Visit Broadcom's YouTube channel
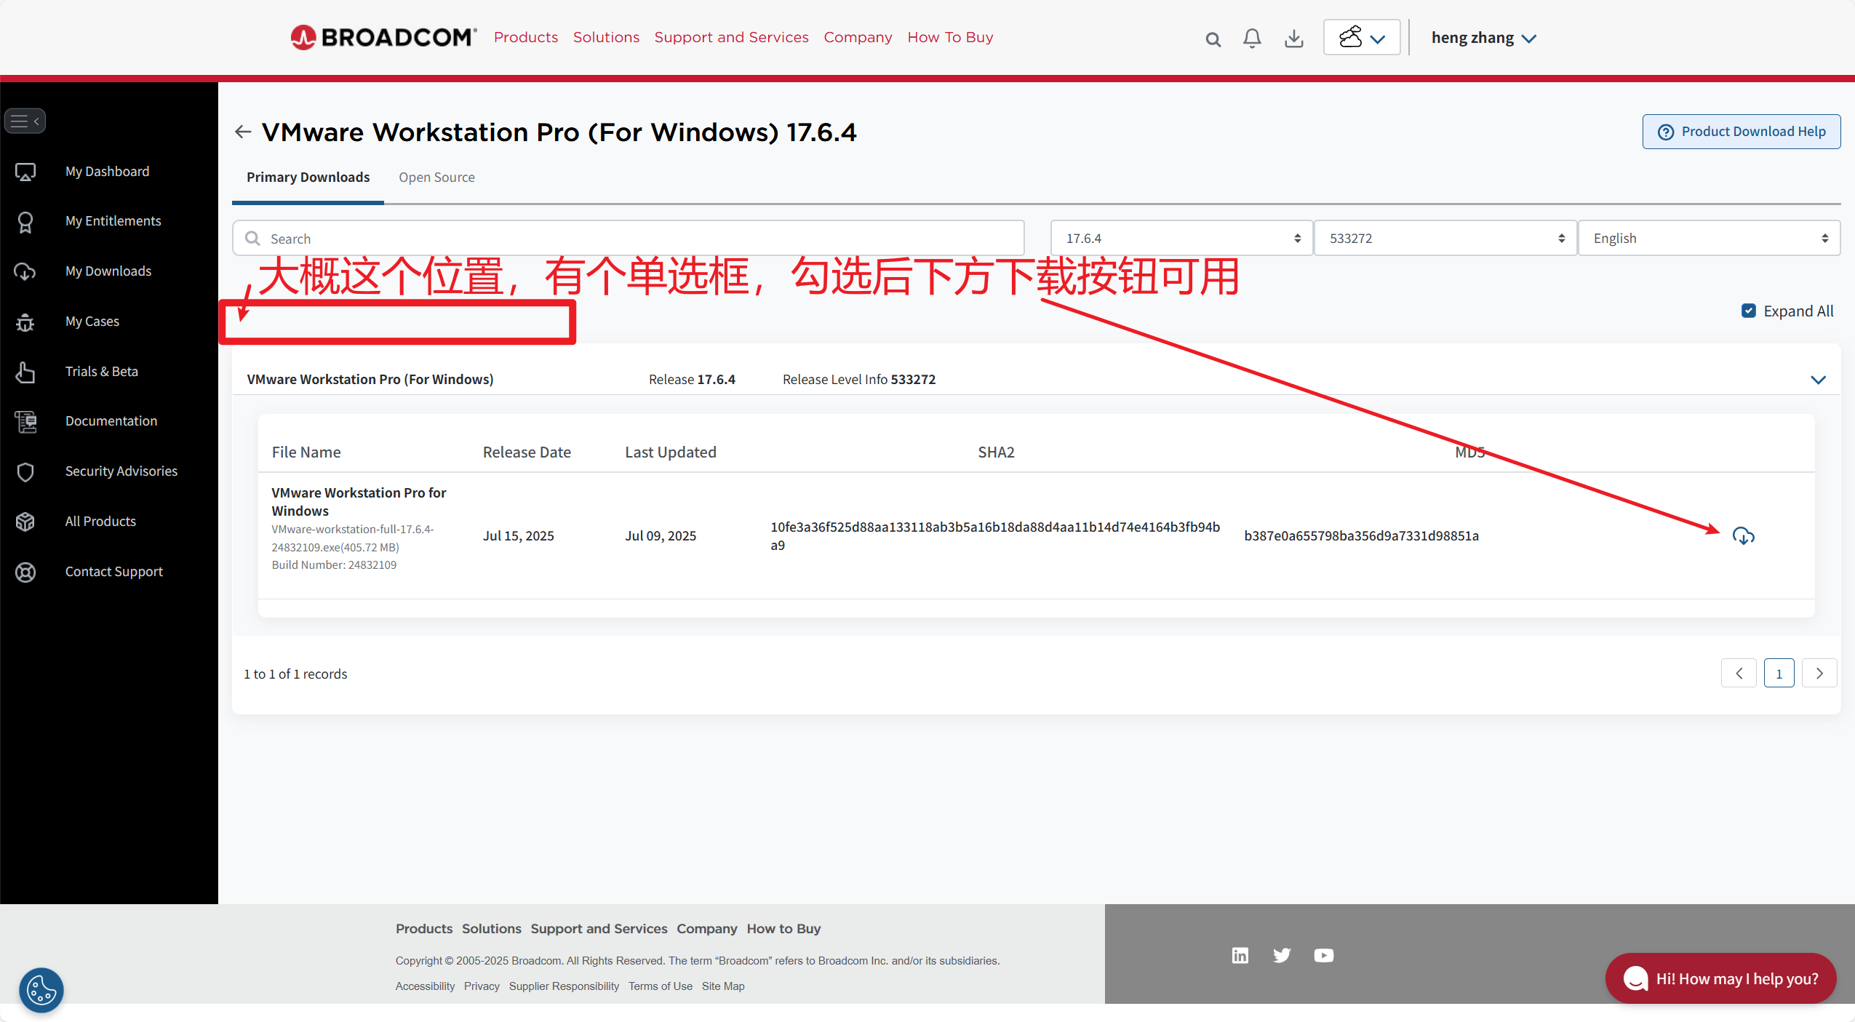 tap(1324, 955)
